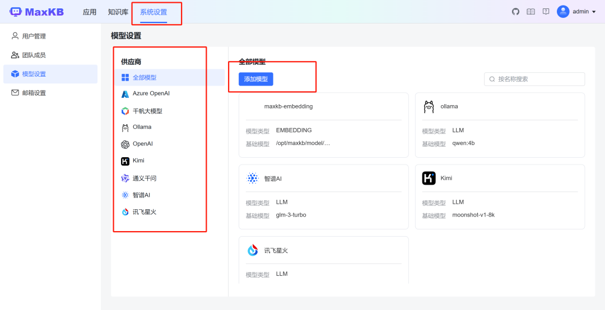Click the 用户管理 person icon

[15, 36]
